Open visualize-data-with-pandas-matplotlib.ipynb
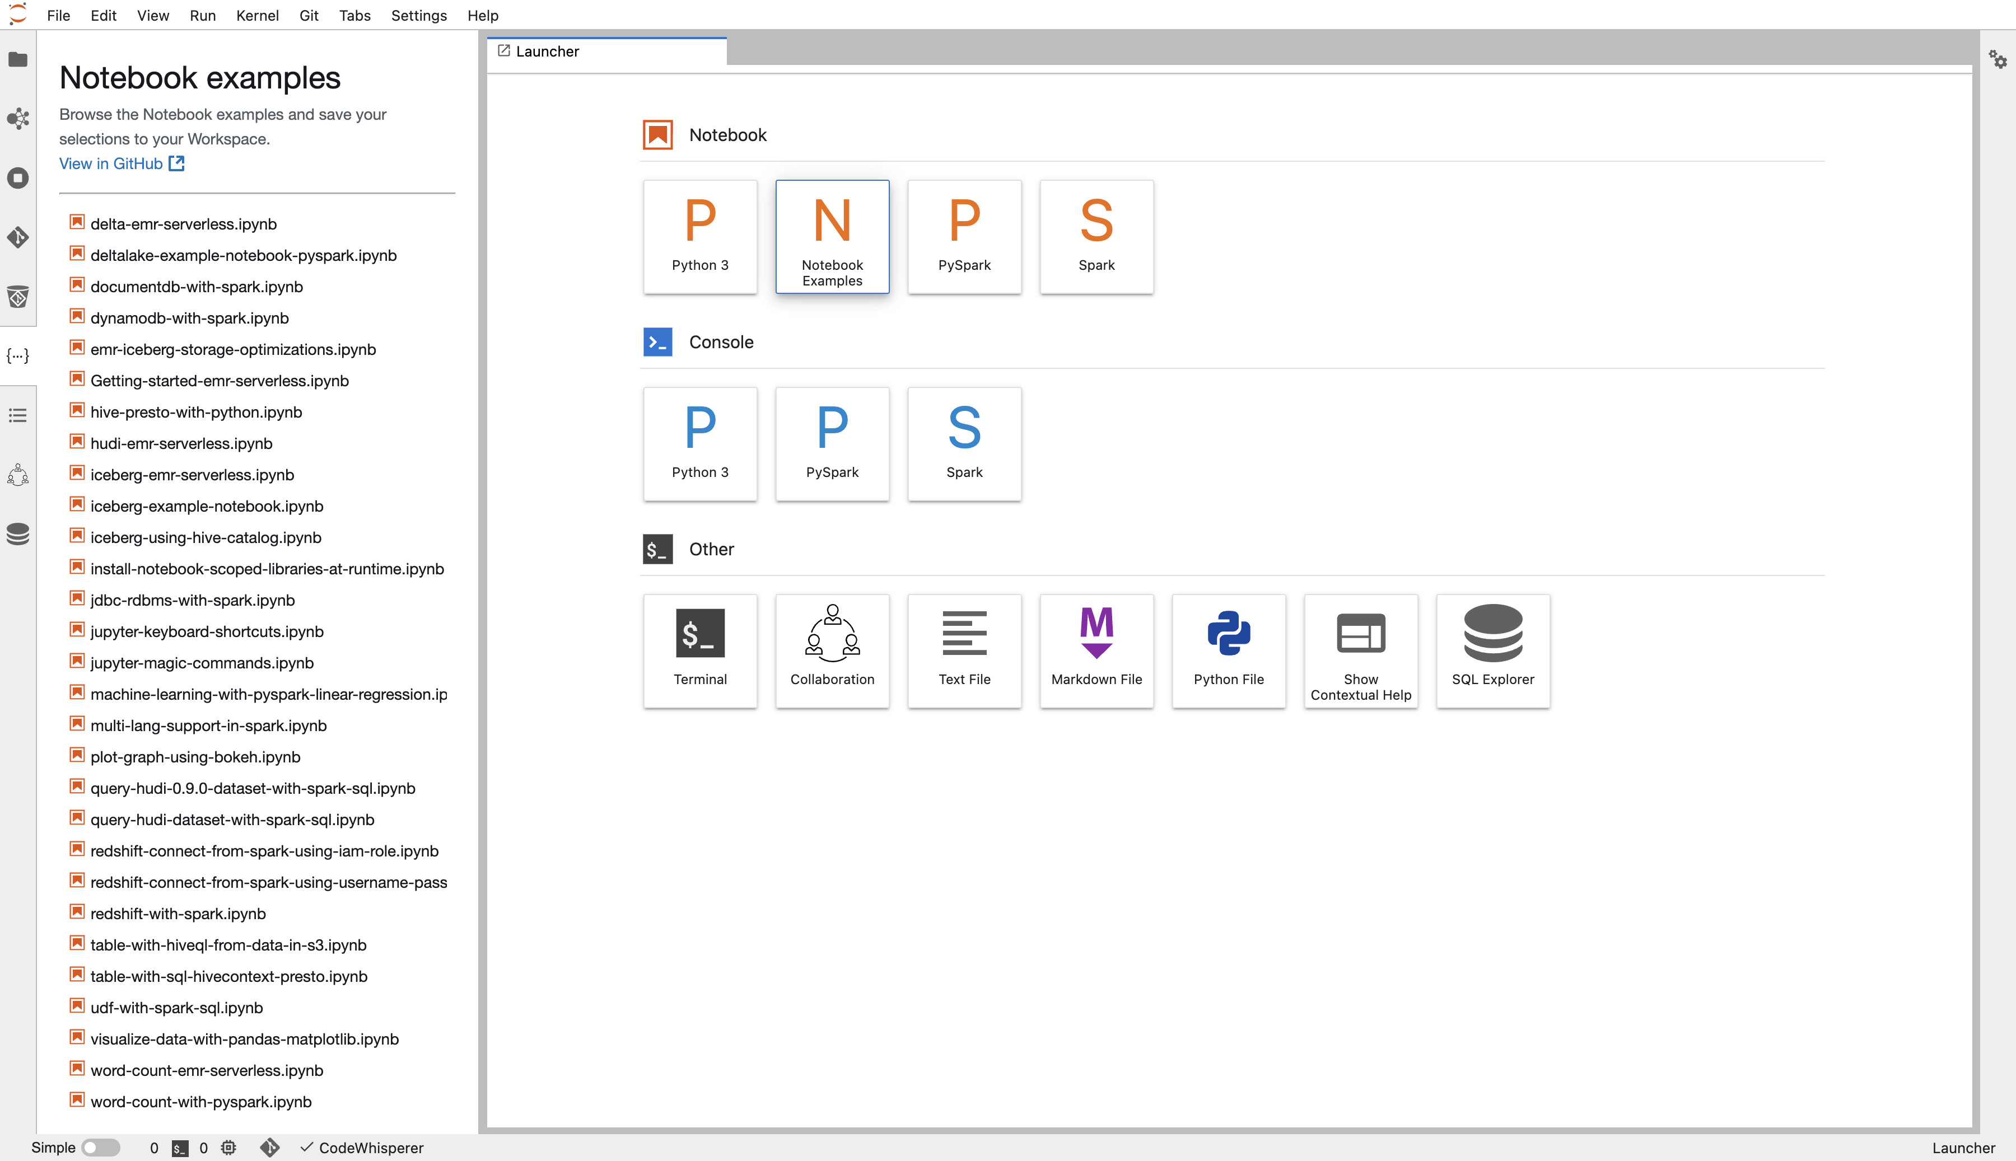 point(244,1039)
